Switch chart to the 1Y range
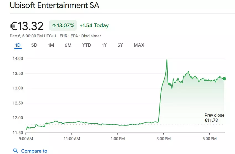The height and width of the screenshot is (154, 235). coord(104,45)
